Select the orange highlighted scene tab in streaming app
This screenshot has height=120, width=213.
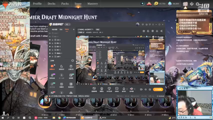[x=67, y=30]
